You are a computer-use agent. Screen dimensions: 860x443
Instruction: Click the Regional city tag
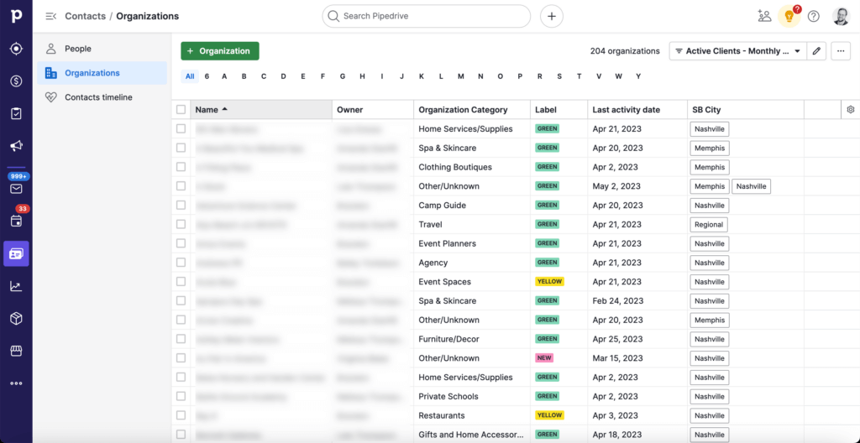tap(709, 224)
